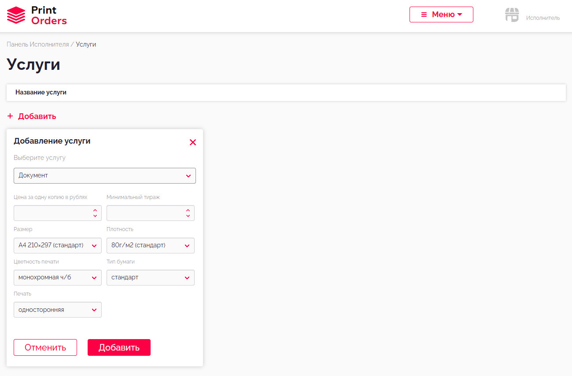Click the price per copy input field
This screenshot has width=572, height=376.
pyautogui.click(x=52, y=213)
